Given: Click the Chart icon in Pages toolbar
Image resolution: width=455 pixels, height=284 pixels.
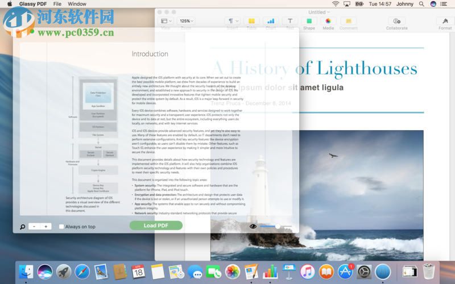Looking at the screenshot, I should (271, 21).
